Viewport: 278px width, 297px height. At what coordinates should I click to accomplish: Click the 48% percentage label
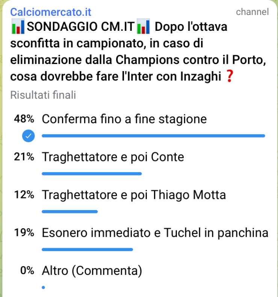(x=24, y=119)
